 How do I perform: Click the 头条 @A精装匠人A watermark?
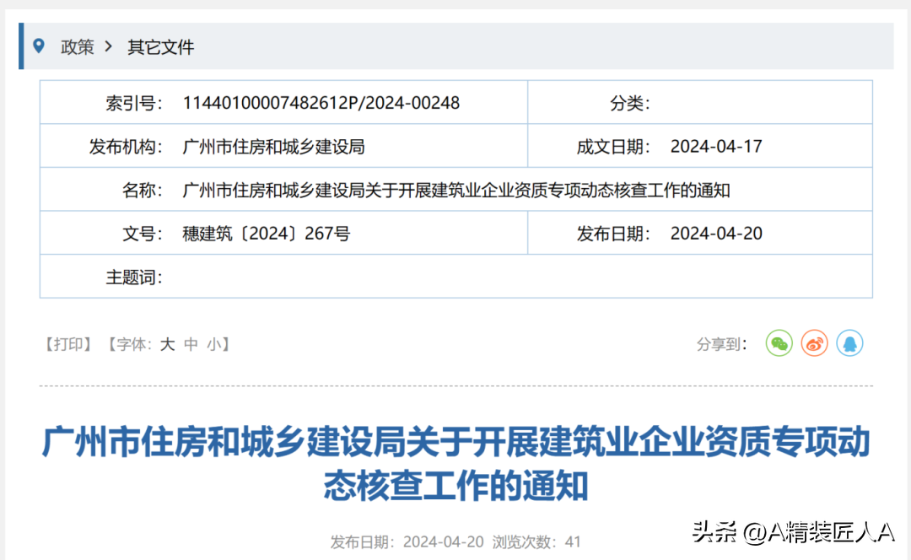(791, 533)
